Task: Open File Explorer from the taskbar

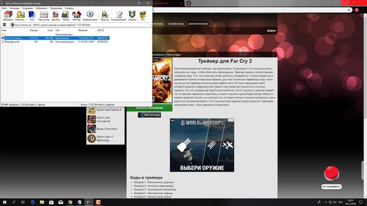Action: pyautogui.click(x=42, y=202)
